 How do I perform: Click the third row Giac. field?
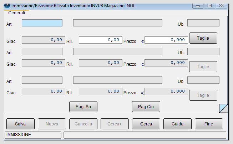44,91
